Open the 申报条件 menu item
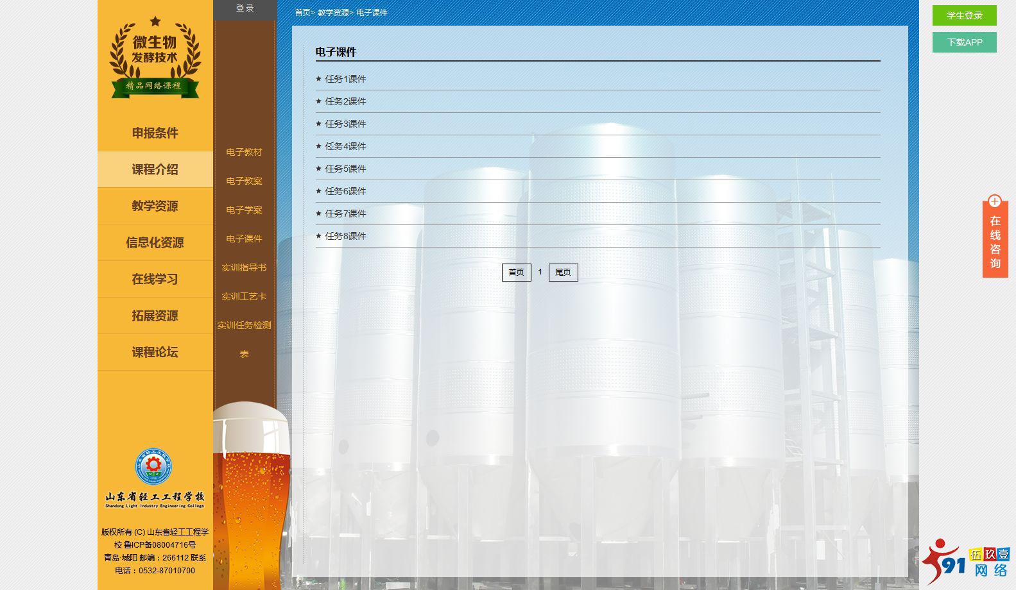Screen dimensions: 1016x590 click(x=155, y=133)
